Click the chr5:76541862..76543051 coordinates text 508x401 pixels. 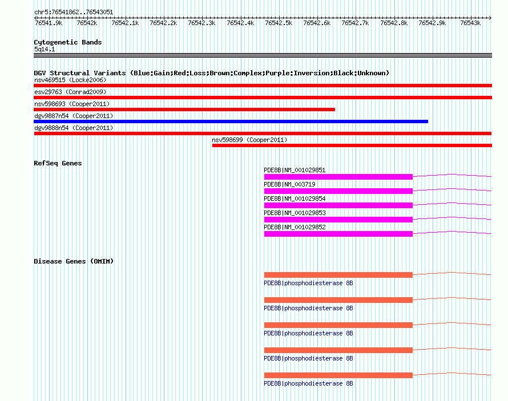(x=74, y=12)
